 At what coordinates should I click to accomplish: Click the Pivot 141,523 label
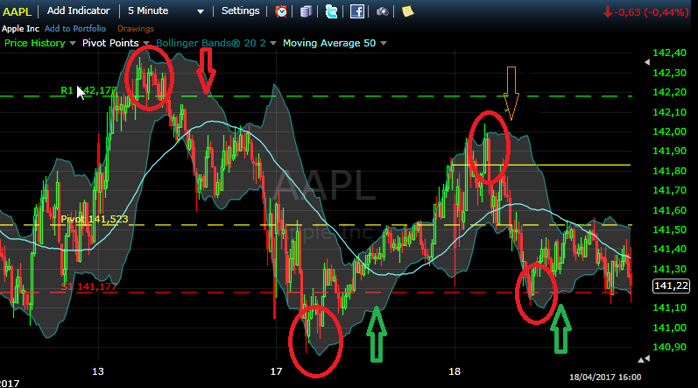[x=95, y=219]
